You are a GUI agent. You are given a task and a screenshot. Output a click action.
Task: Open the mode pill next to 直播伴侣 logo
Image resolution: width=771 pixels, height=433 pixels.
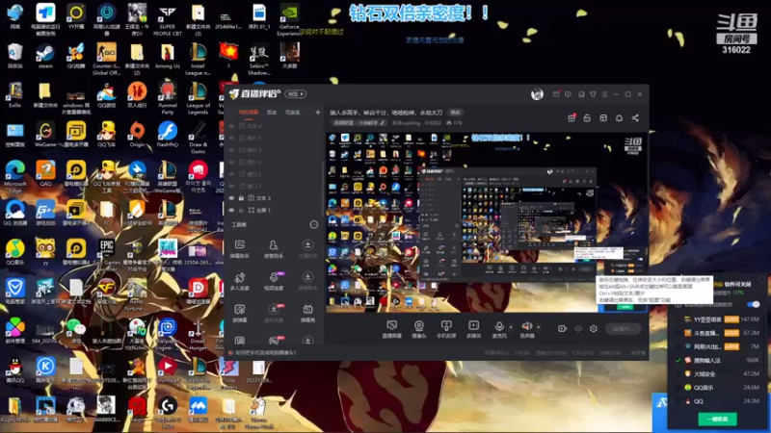pyautogui.click(x=296, y=93)
